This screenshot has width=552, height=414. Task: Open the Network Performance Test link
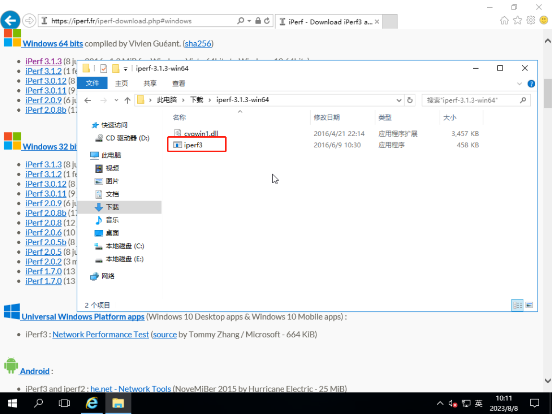(x=100, y=334)
